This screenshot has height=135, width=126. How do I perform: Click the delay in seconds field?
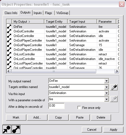pos(56,106)
